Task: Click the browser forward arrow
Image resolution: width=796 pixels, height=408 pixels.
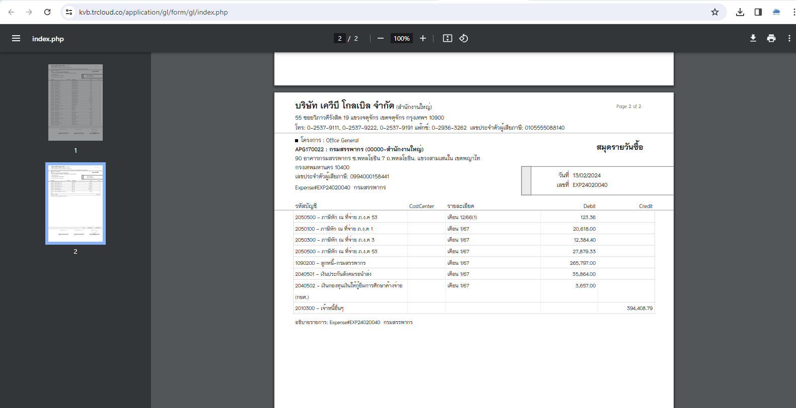Action: click(x=29, y=12)
